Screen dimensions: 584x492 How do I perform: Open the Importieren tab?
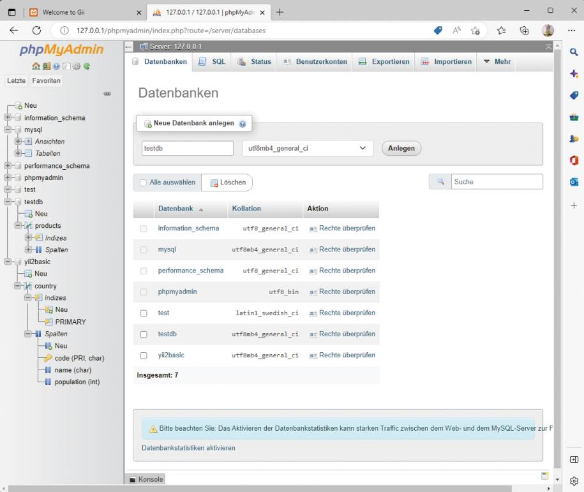[446, 61]
